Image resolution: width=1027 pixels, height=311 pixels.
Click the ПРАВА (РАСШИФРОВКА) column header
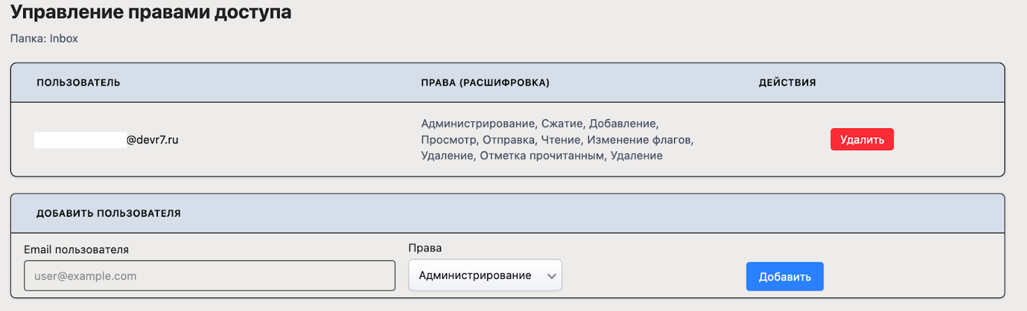[x=485, y=83]
